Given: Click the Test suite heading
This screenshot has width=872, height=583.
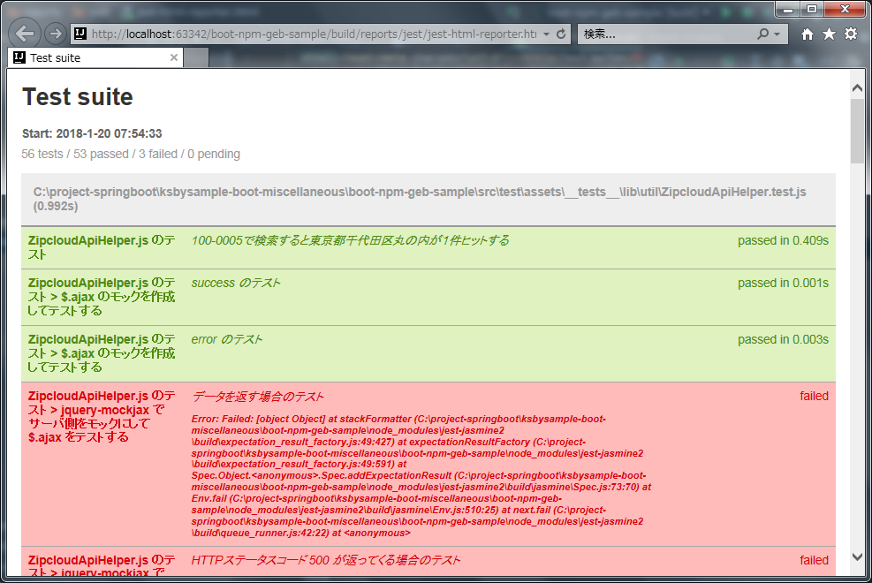Looking at the screenshot, I should [77, 96].
